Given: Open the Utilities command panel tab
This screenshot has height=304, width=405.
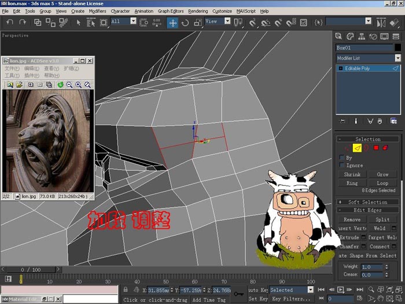Looking at the screenshot, I should (396, 36).
